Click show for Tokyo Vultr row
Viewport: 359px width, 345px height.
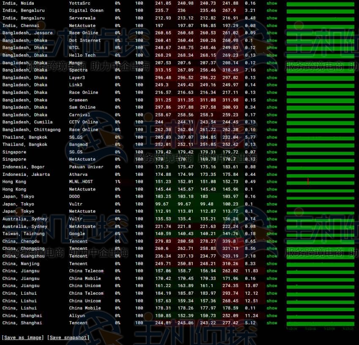[272, 204]
